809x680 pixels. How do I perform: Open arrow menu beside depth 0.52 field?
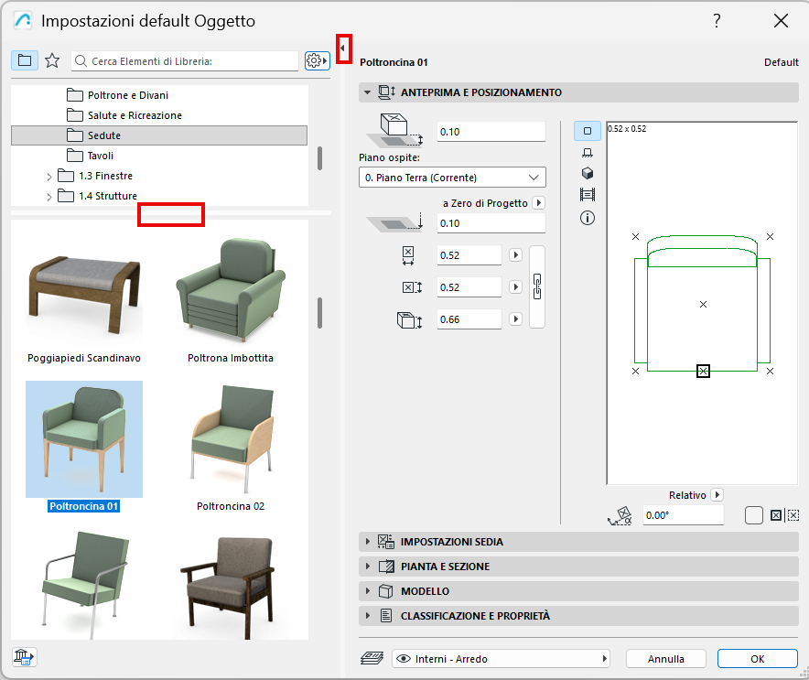pos(515,286)
